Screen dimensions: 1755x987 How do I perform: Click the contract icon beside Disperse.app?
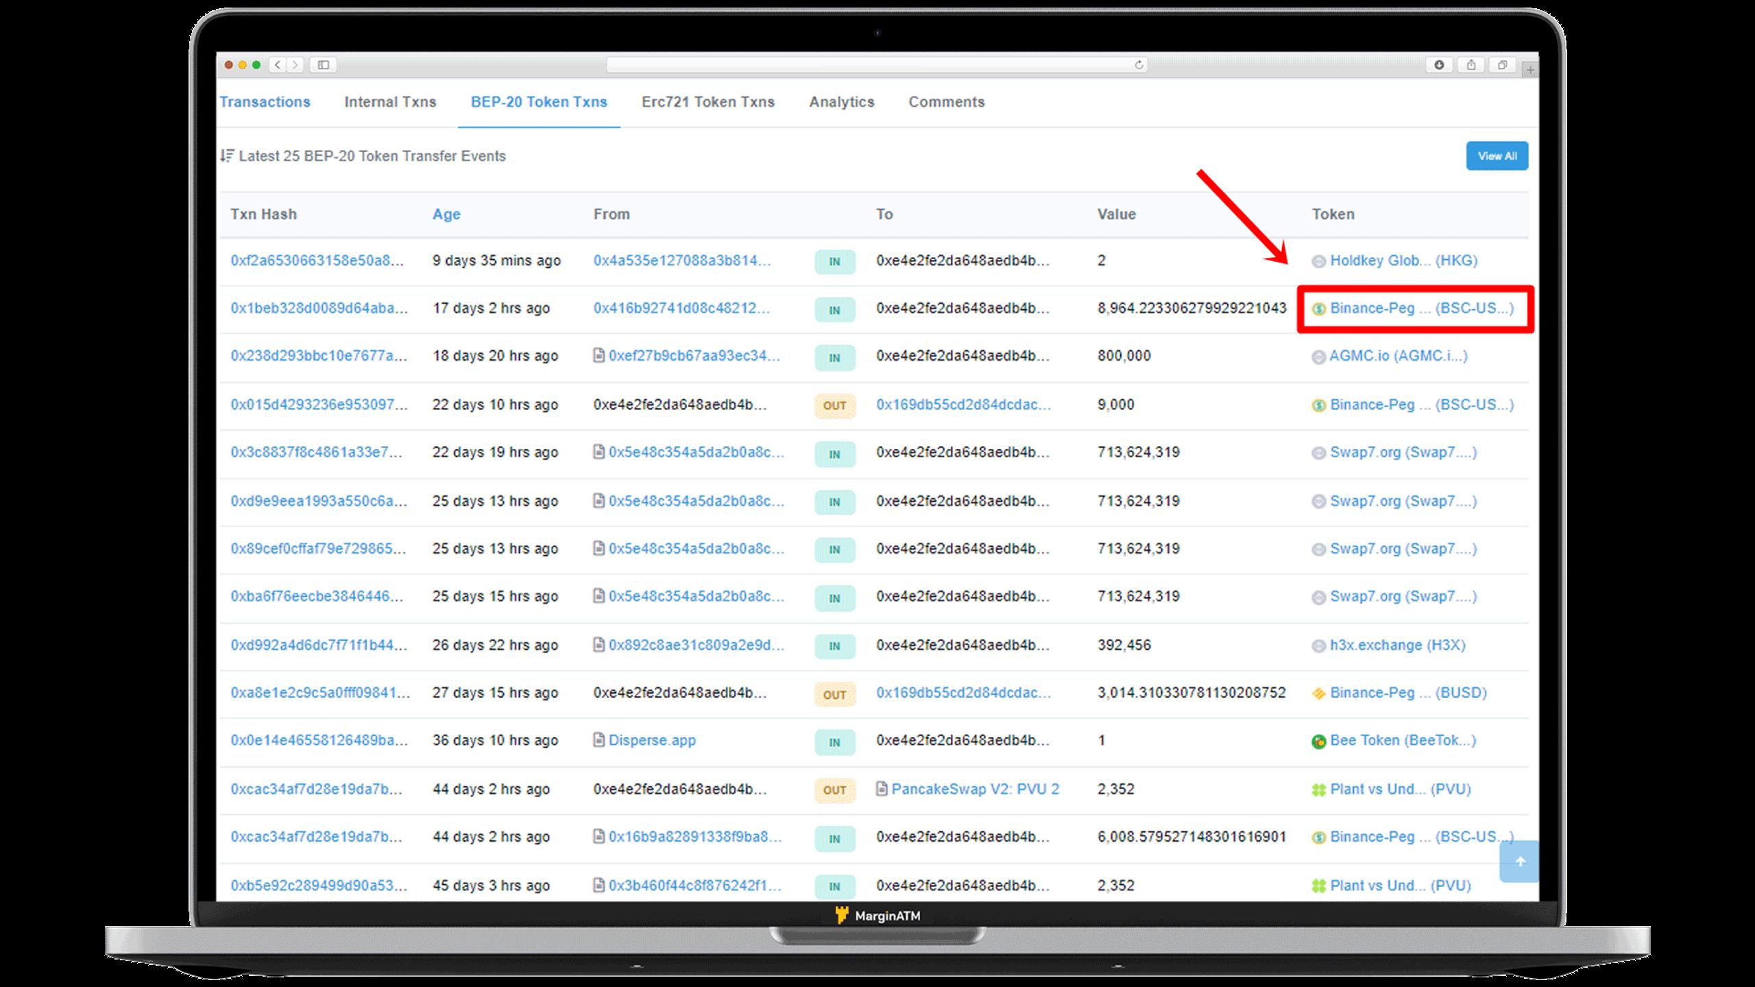tap(598, 740)
